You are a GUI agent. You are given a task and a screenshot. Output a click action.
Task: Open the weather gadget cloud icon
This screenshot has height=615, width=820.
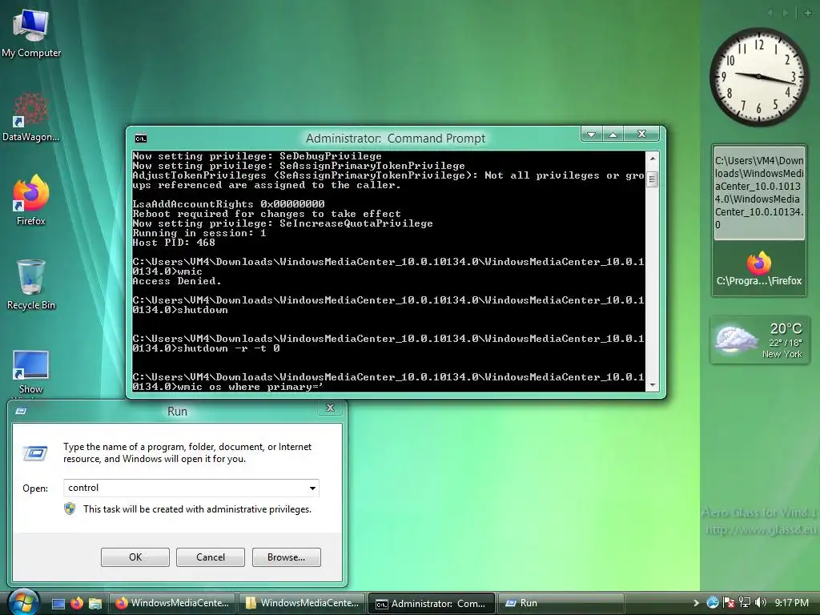click(737, 339)
